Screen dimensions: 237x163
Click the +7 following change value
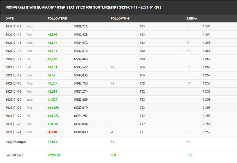[113, 83]
